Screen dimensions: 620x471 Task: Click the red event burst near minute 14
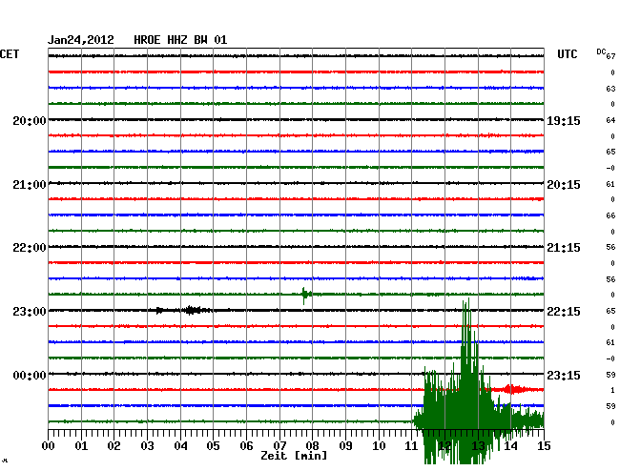click(513, 389)
